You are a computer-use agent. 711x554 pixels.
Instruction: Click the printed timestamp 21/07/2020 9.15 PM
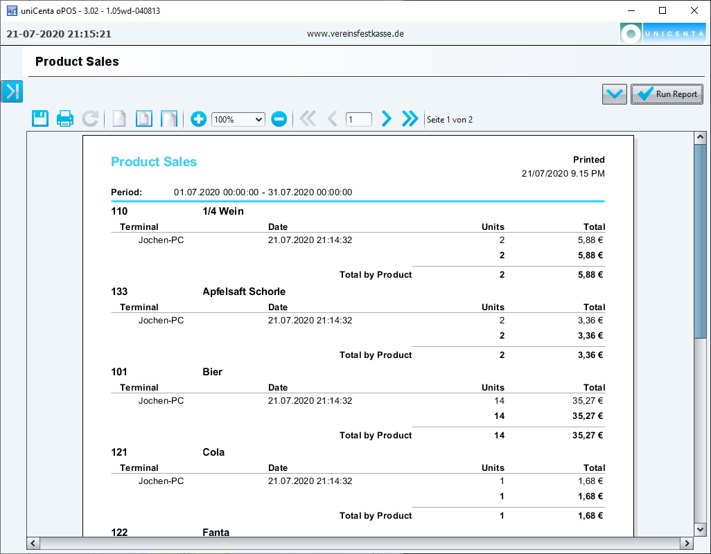[563, 174]
